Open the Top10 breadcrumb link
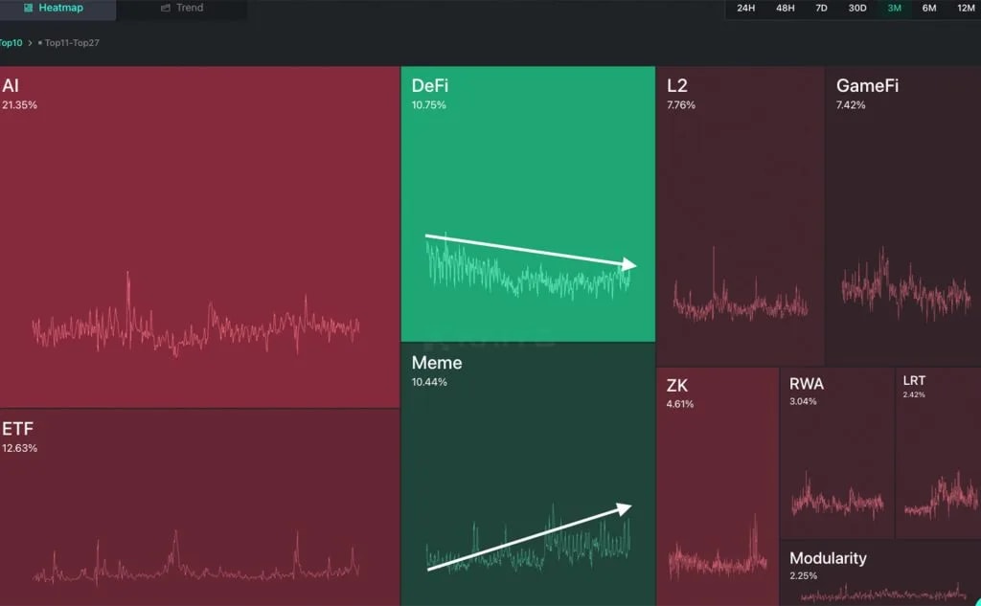The height and width of the screenshot is (606, 981). (11, 42)
